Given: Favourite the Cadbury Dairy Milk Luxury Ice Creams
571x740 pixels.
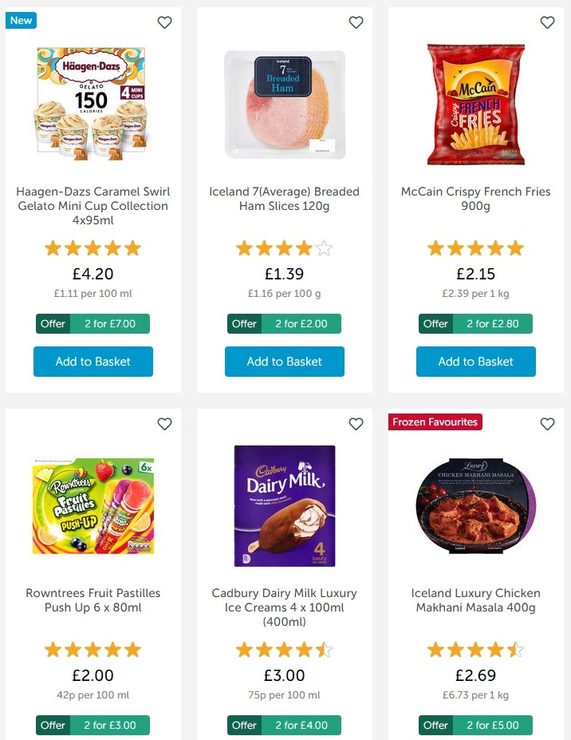Looking at the screenshot, I should 356,424.
